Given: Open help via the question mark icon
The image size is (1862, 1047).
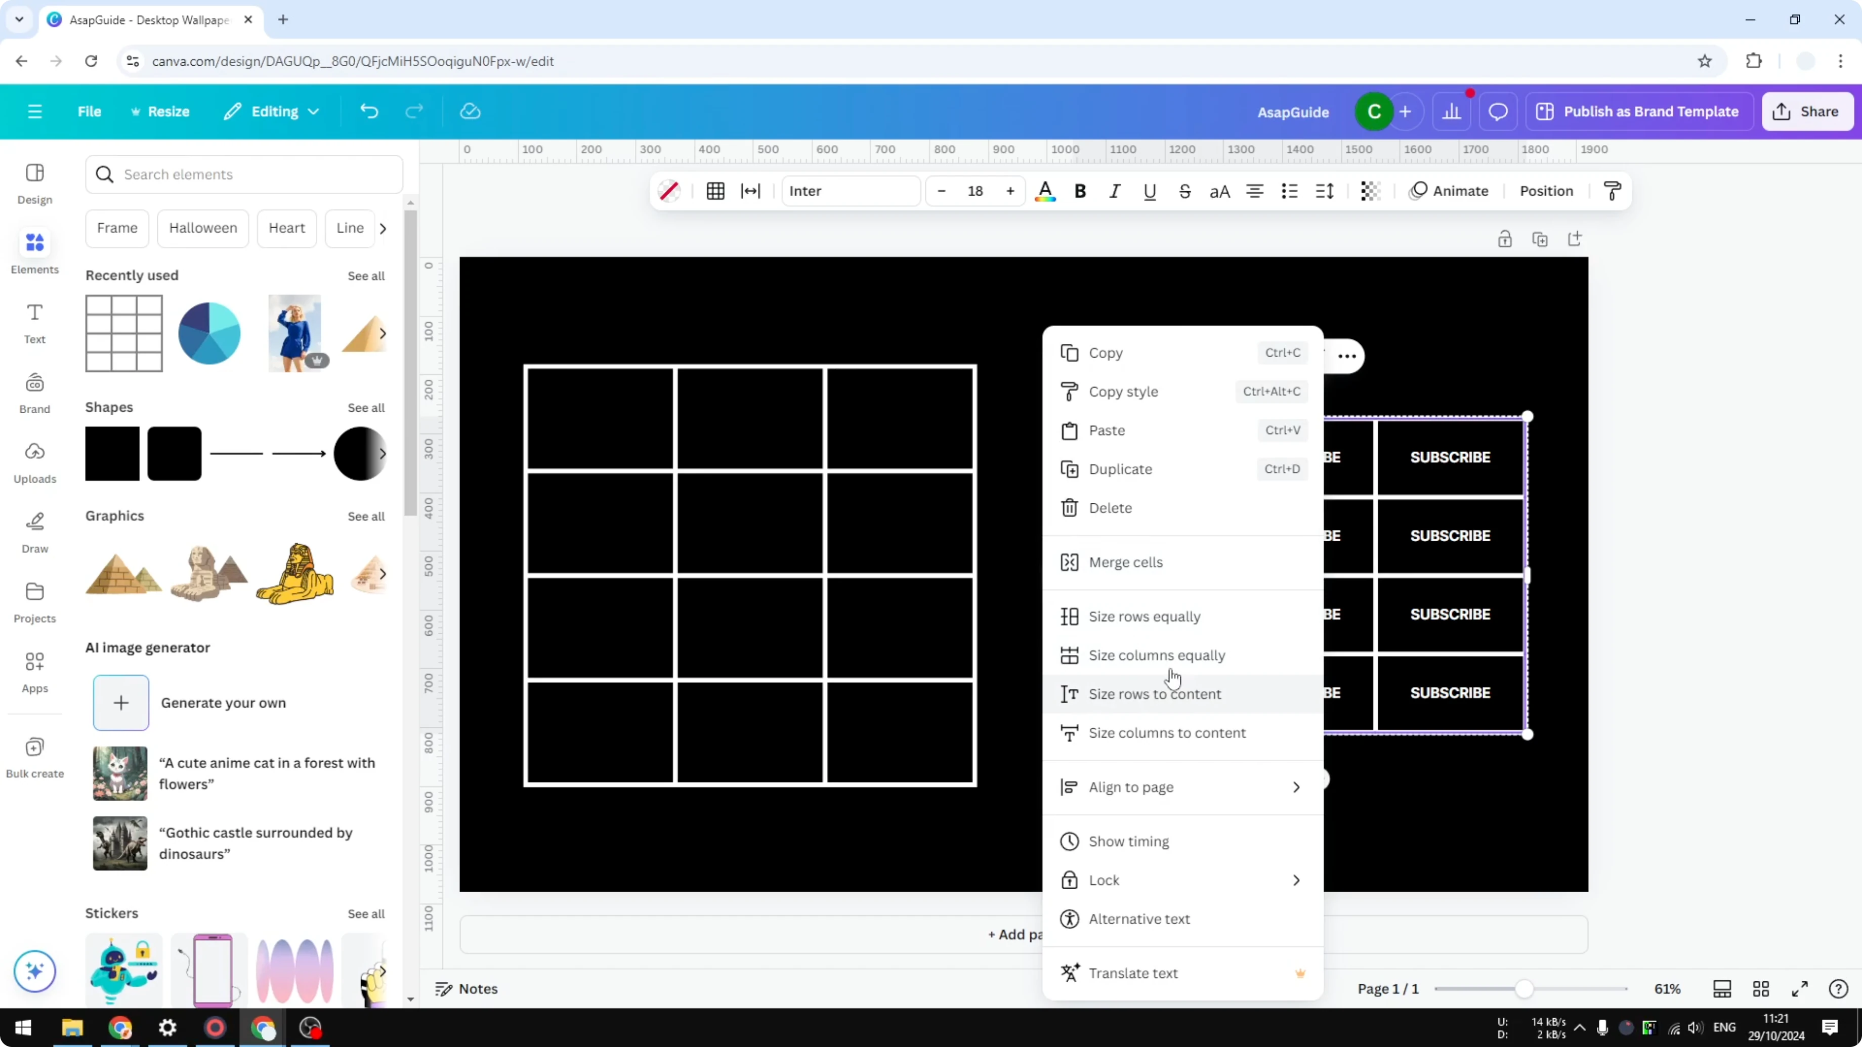Looking at the screenshot, I should click(x=1838, y=988).
